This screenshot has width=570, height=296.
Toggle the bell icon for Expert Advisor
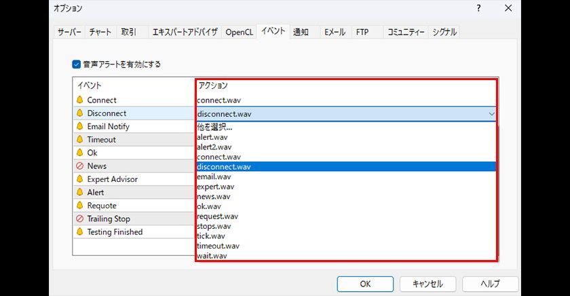[80, 179]
